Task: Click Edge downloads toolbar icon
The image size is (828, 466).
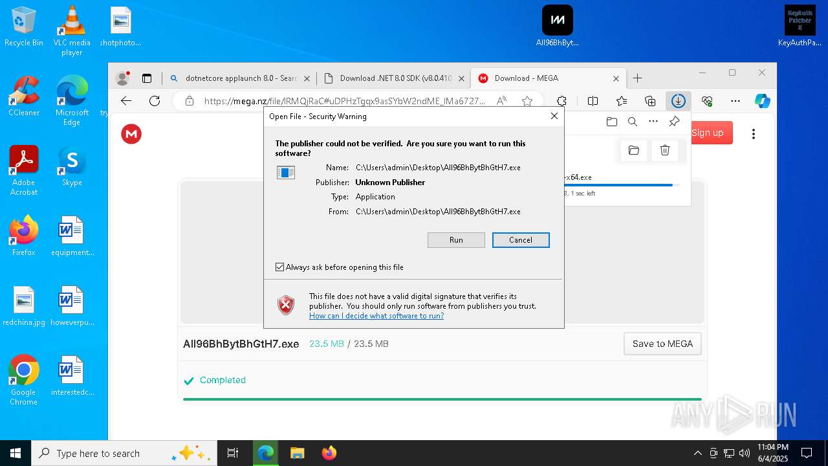Action: 678,101
